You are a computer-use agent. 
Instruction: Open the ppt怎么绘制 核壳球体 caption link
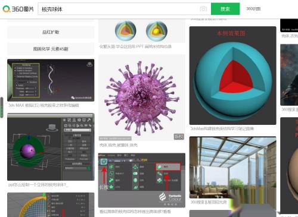point(38,185)
